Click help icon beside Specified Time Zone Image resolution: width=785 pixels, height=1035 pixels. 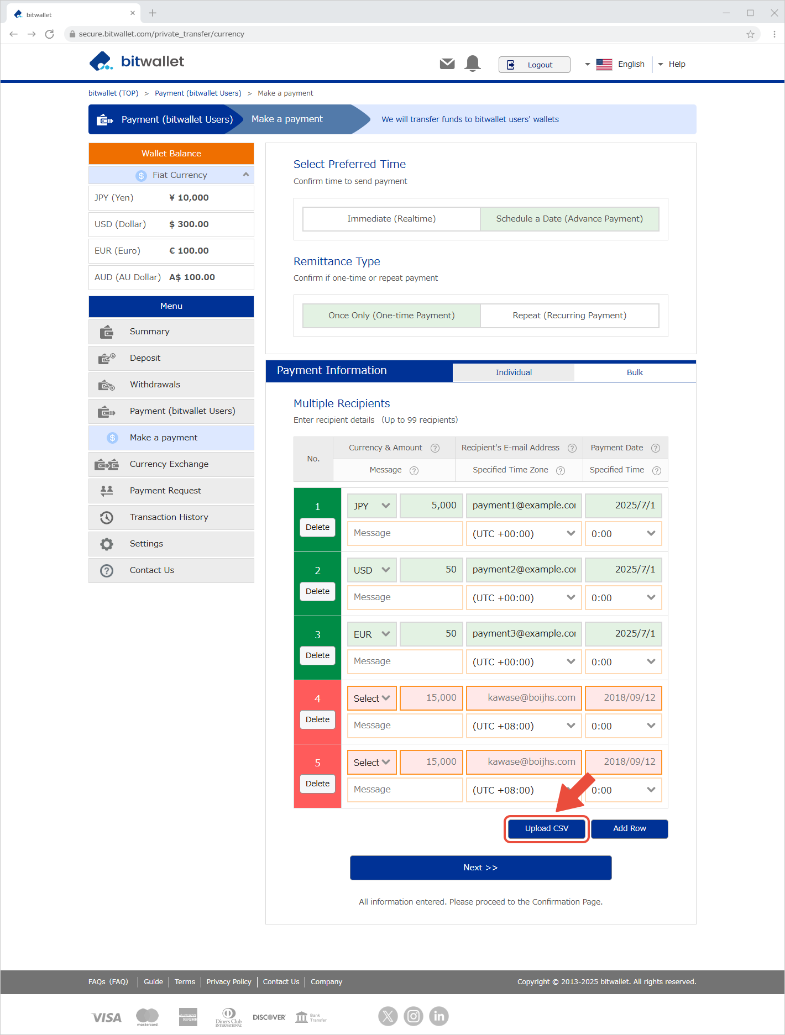click(561, 471)
